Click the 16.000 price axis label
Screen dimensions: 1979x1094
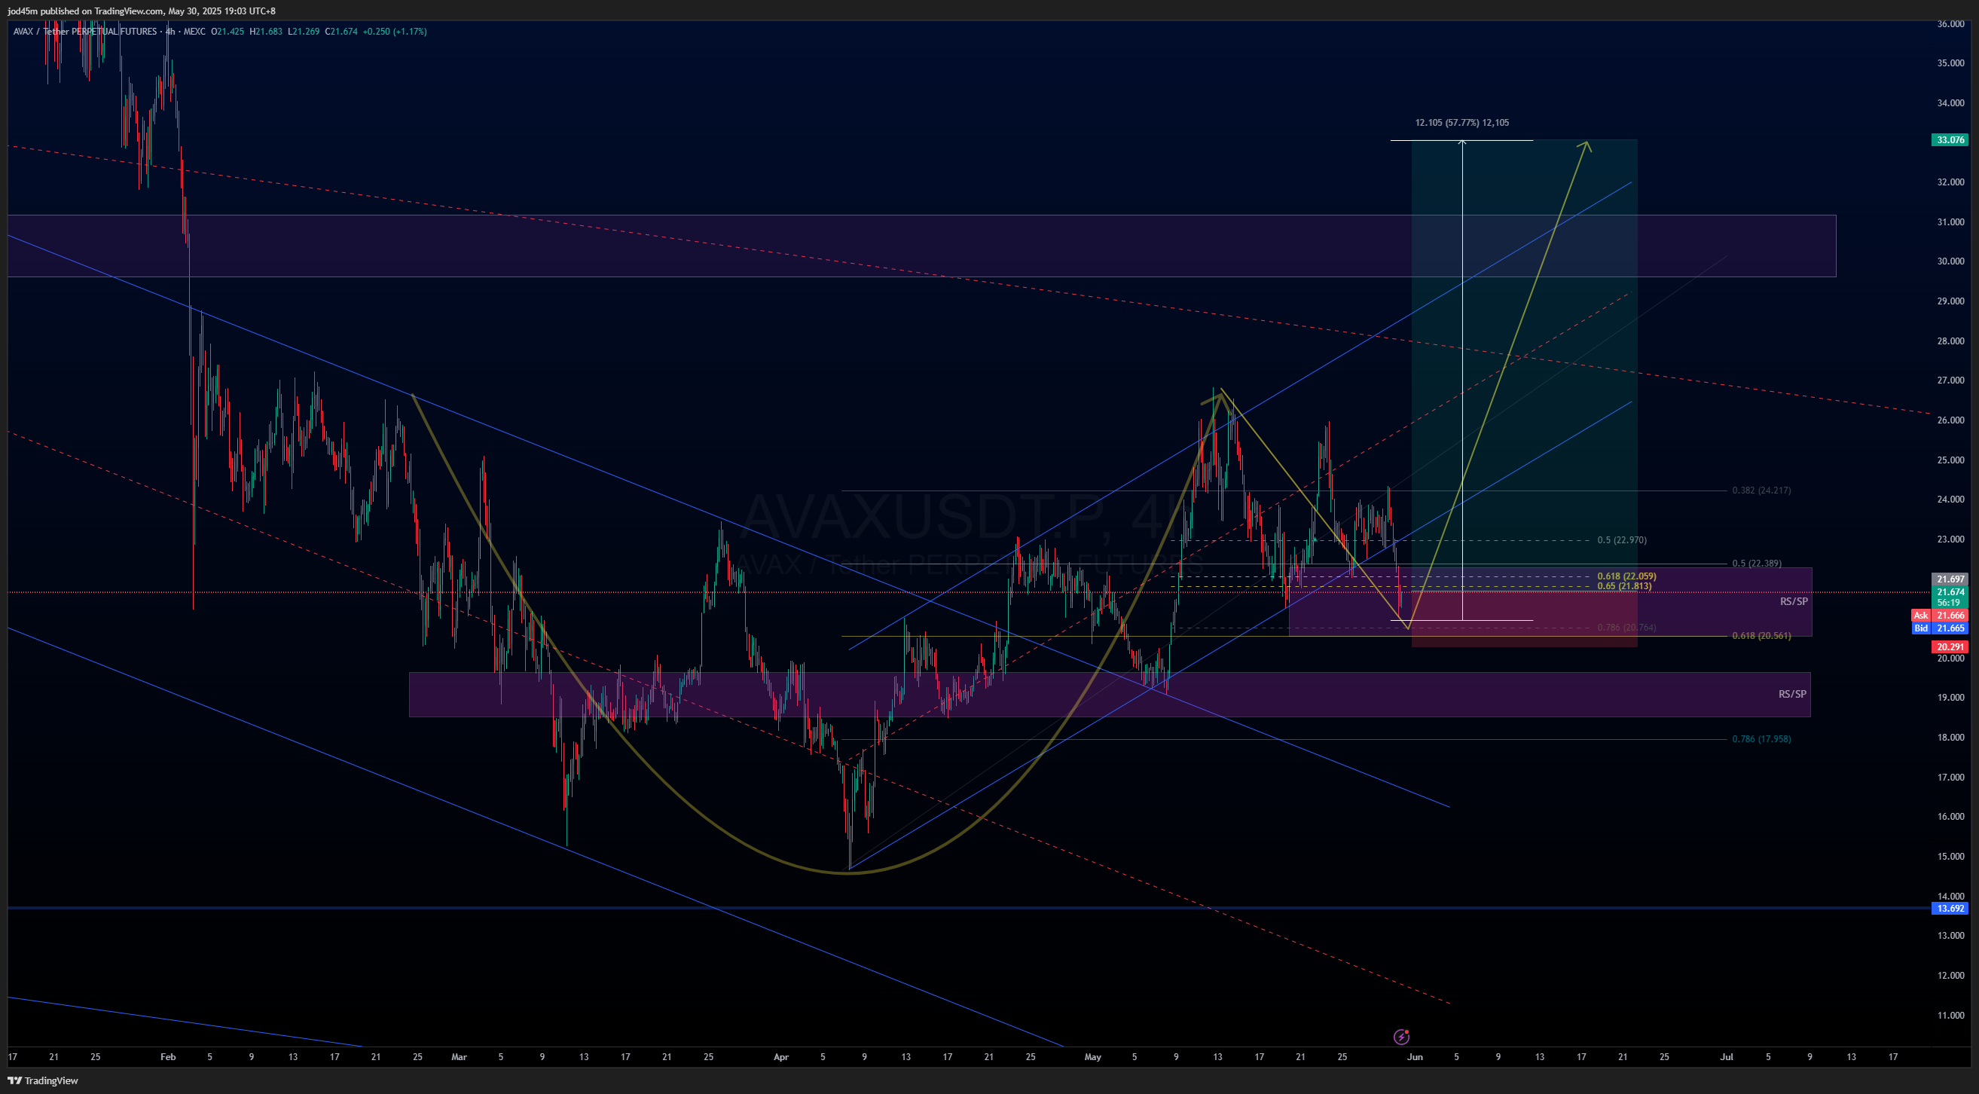click(x=1950, y=817)
